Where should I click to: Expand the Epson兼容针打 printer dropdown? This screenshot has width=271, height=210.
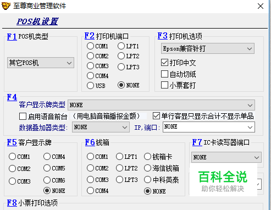[208, 48]
